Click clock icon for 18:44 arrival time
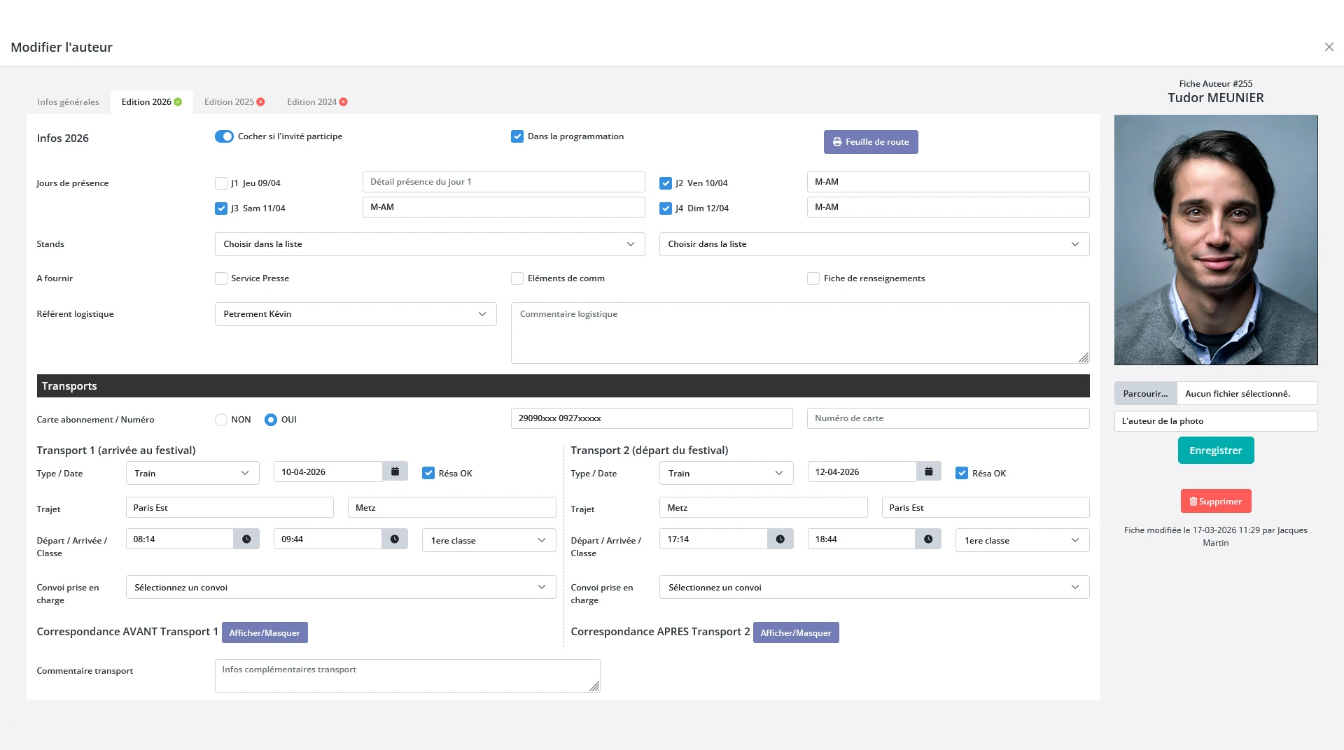The width and height of the screenshot is (1344, 750). [928, 539]
